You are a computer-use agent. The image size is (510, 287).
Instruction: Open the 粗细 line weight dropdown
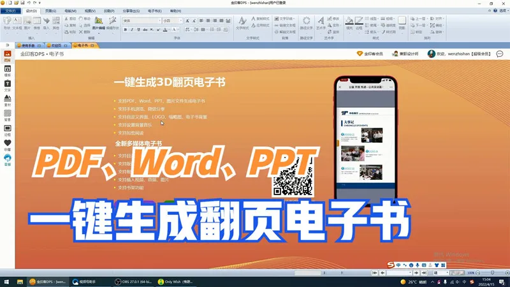pos(388,19)
